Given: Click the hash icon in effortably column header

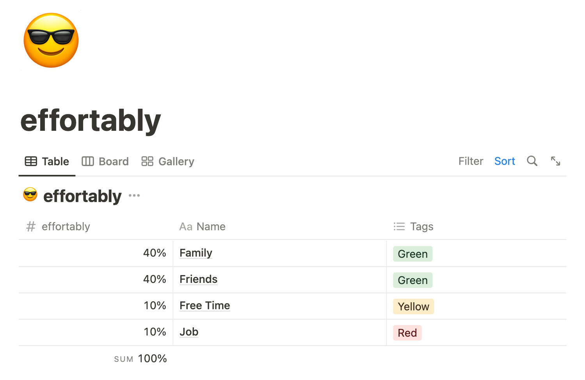Looking at the screenshot, I should click(31, 227).
